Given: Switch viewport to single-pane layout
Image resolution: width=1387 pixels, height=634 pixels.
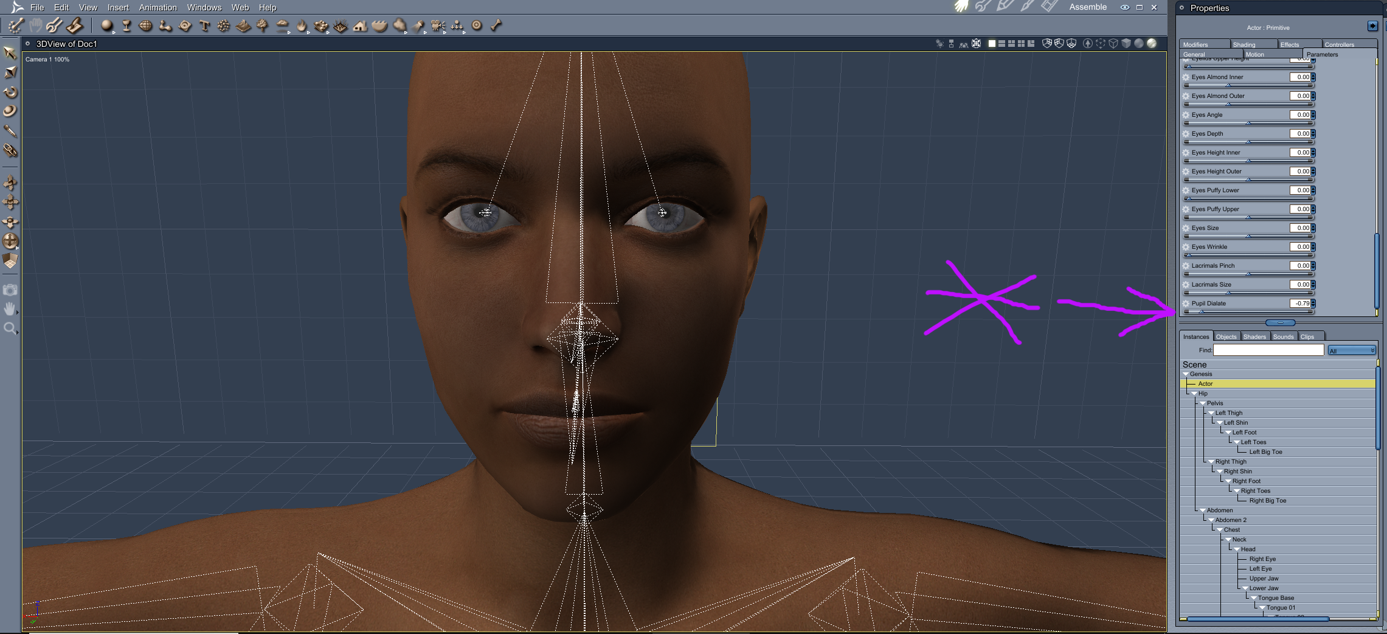Looking at the screenshot, I should (992, 43).
